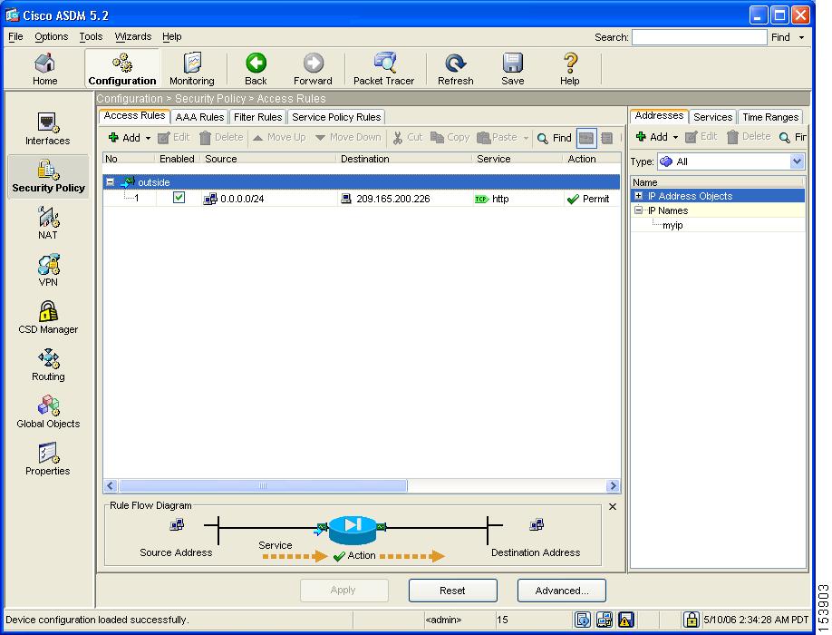Click Find button next to Search

[780, 37]
